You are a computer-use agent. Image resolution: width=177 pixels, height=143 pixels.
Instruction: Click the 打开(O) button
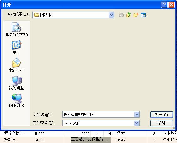162,115
